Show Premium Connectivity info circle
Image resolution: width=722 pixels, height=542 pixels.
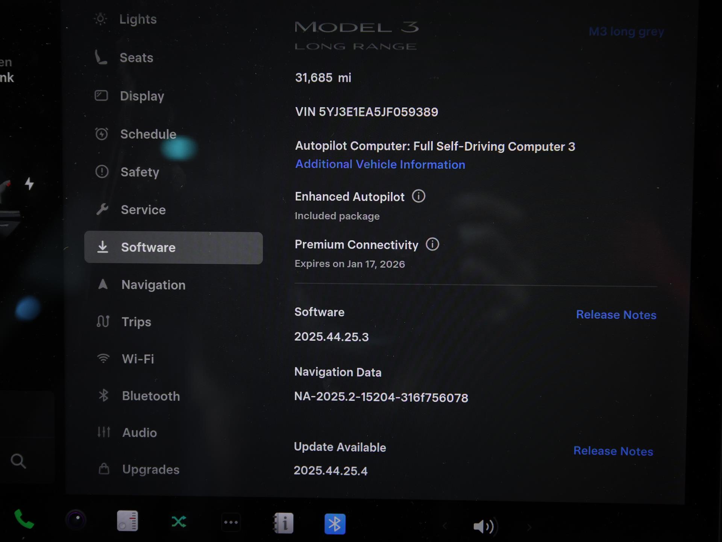(x=432, y=244)
